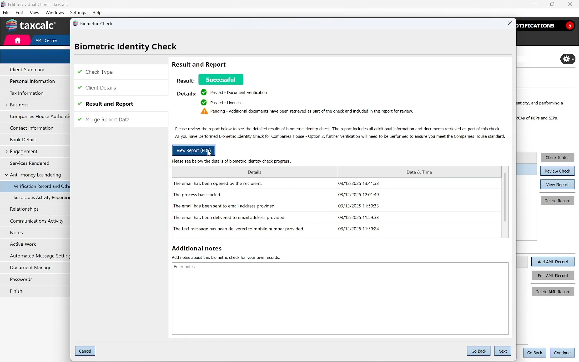Expand the Business tree section
The image size is (579, 362).
6,105
